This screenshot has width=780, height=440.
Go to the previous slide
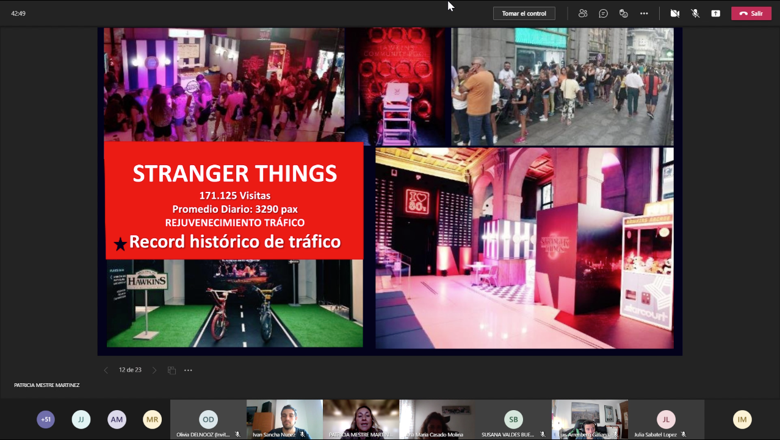point(106,370)
